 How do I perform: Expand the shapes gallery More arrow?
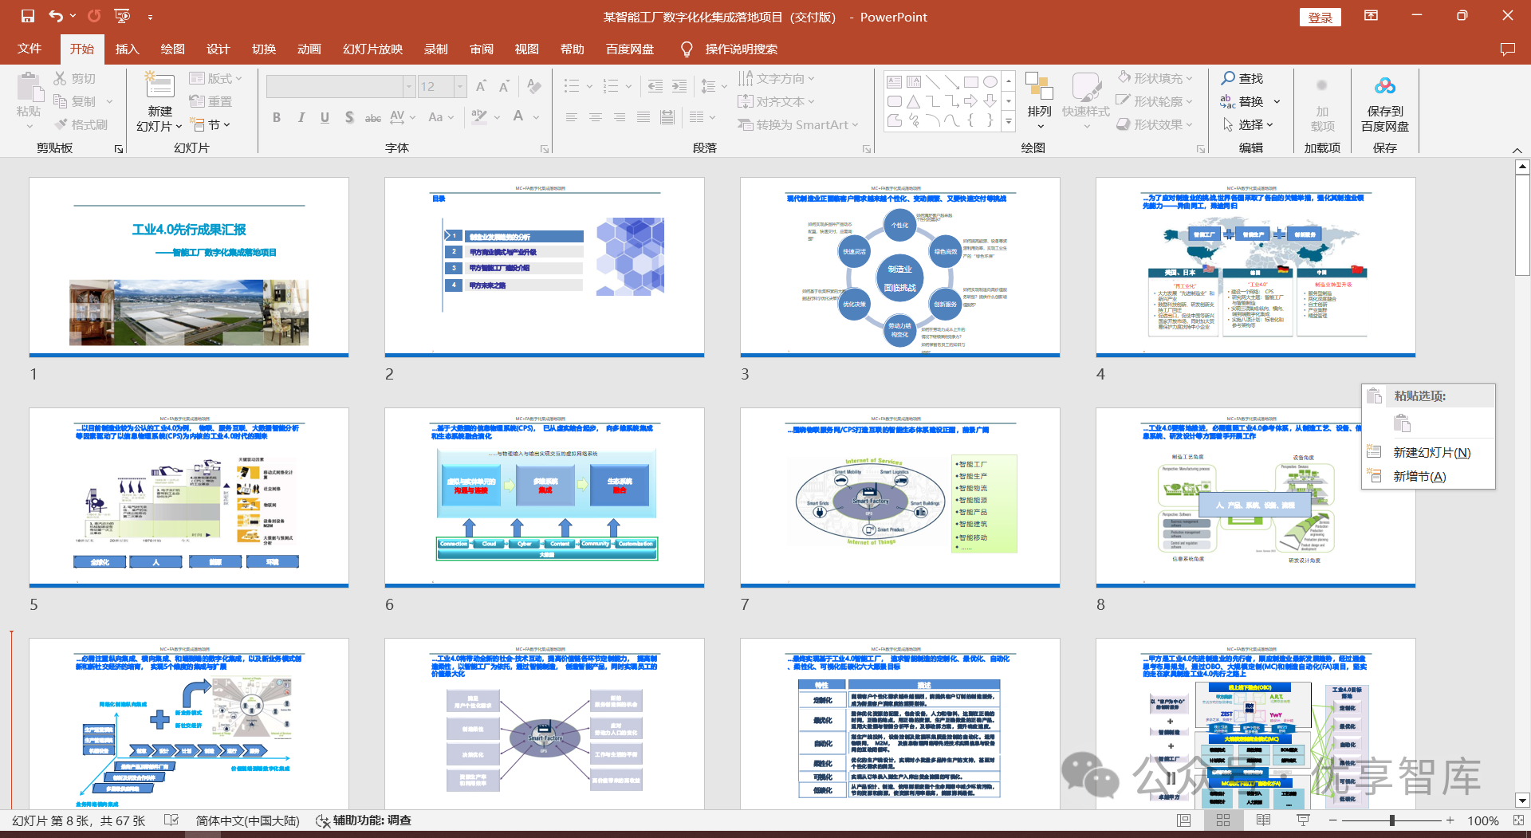(x=1009, y=122)
